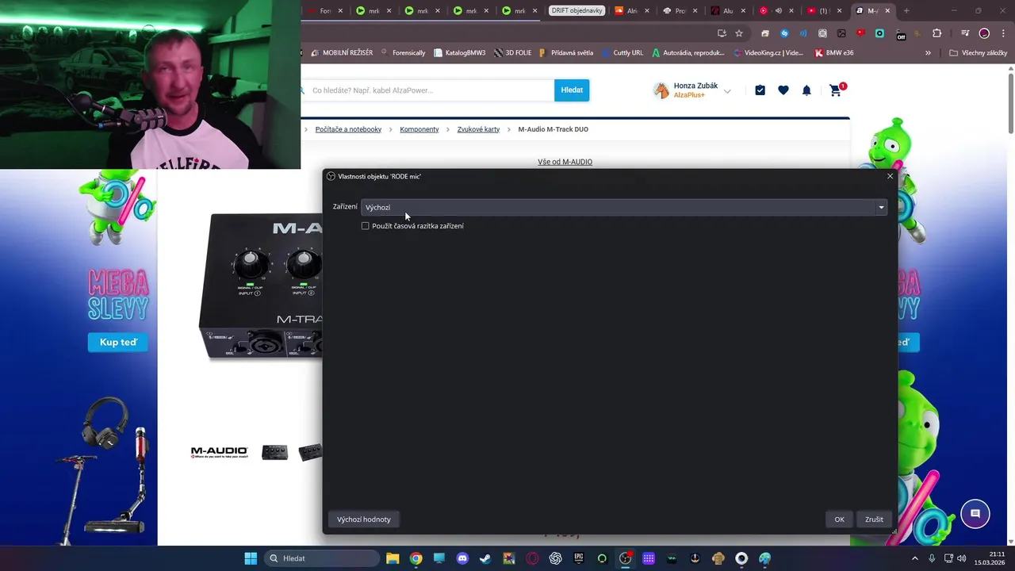Follow 'Komponenty' breadcrumb link

point(419,129)
